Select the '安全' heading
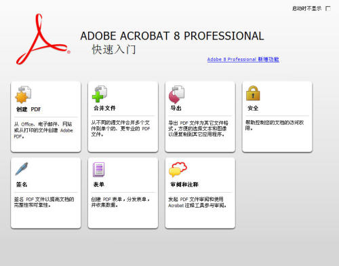Screen dimensions: 339x266 [x=253, y=108]
